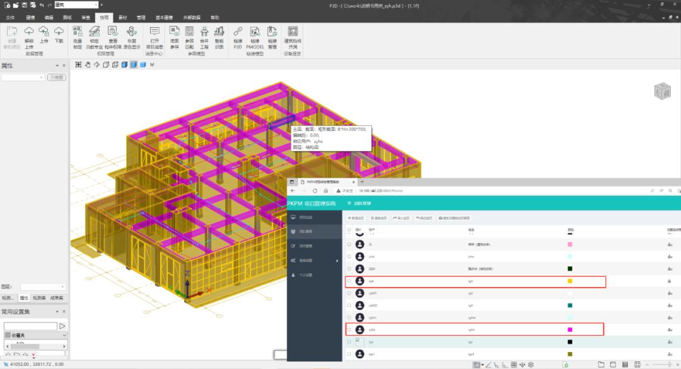Click the magenta color swatch in user list
Image resolution: width=681 pixels, height=369 pixels.
[x=570, y=329]
